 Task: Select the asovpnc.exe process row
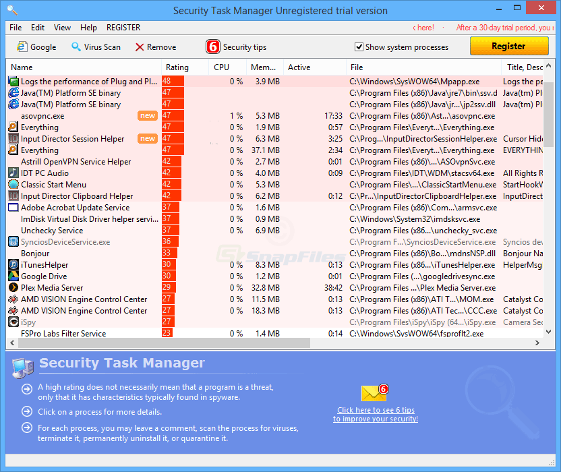tap(275, 115)
